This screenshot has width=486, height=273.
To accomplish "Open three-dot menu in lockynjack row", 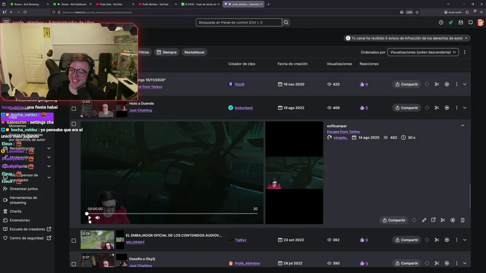I will coord(456,108).
